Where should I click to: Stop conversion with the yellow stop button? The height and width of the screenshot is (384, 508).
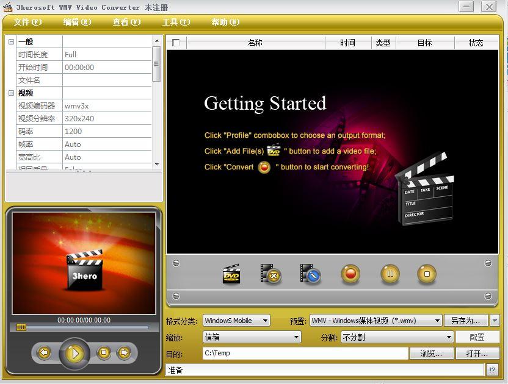click(427, 274)
